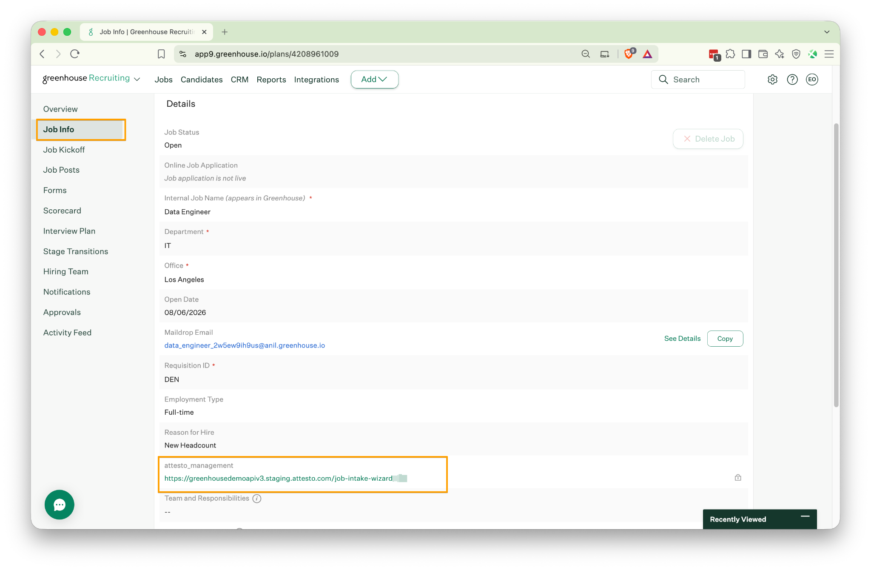Expand the tab list chevron at window top

coord(827,32)
